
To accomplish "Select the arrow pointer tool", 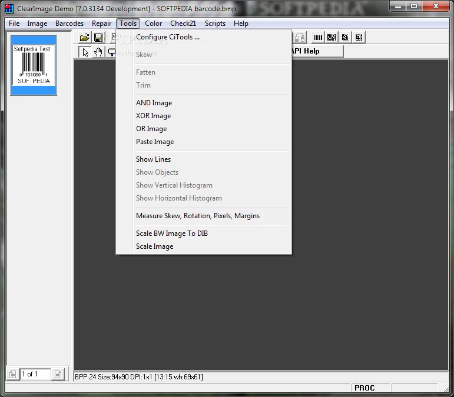I will [x=85, y=52].
